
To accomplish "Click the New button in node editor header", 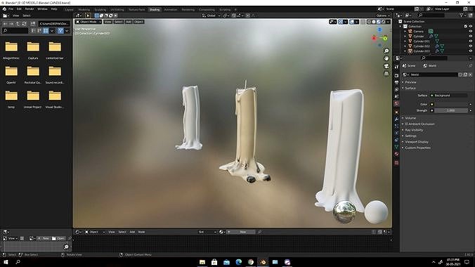I will click(x=241, y=232).
